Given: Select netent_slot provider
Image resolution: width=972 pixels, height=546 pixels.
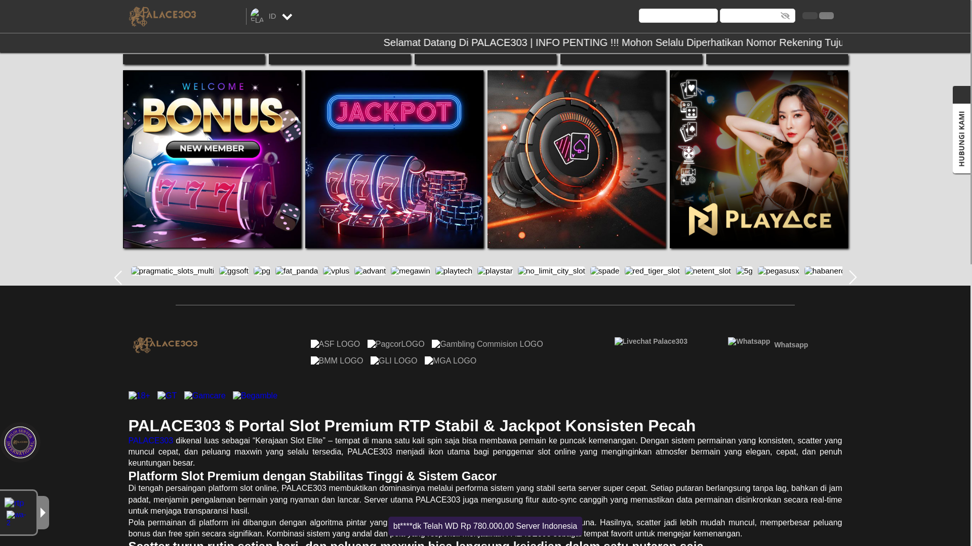Looking at the screenshot, I should click(x=708, y=271).
